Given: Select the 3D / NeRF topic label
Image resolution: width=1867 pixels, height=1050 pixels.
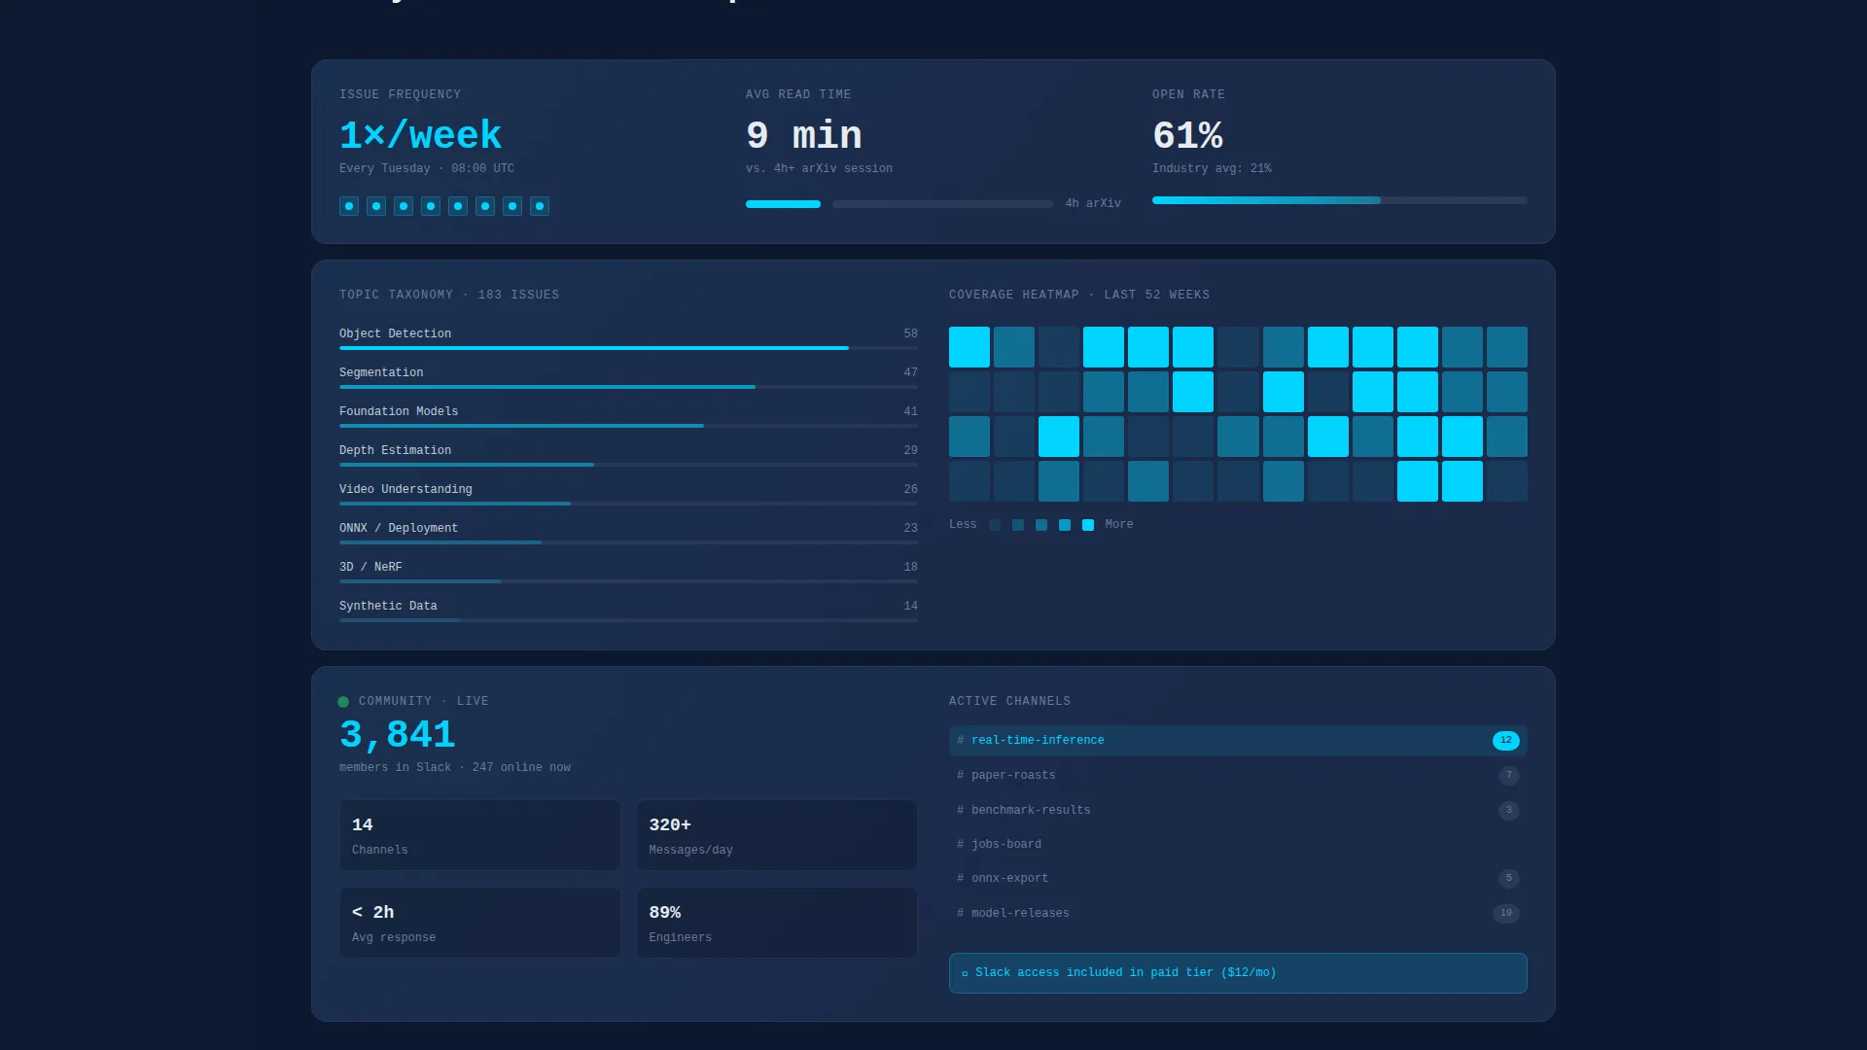Looking at the screenshot, I should (x=370, y=567).
